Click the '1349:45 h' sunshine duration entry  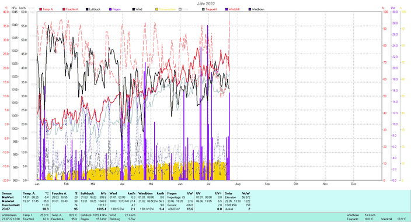point(231,205)
